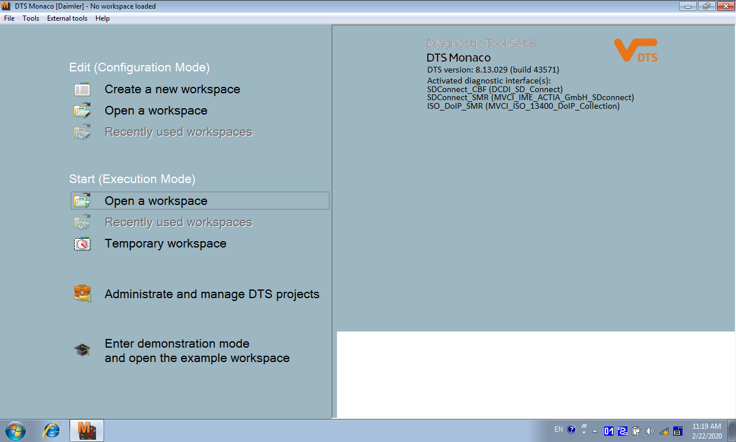The height and width of the screenshot is (442, 736).
Task: Click the DTS Monaco taskbar button
Action: pos(86,430)
